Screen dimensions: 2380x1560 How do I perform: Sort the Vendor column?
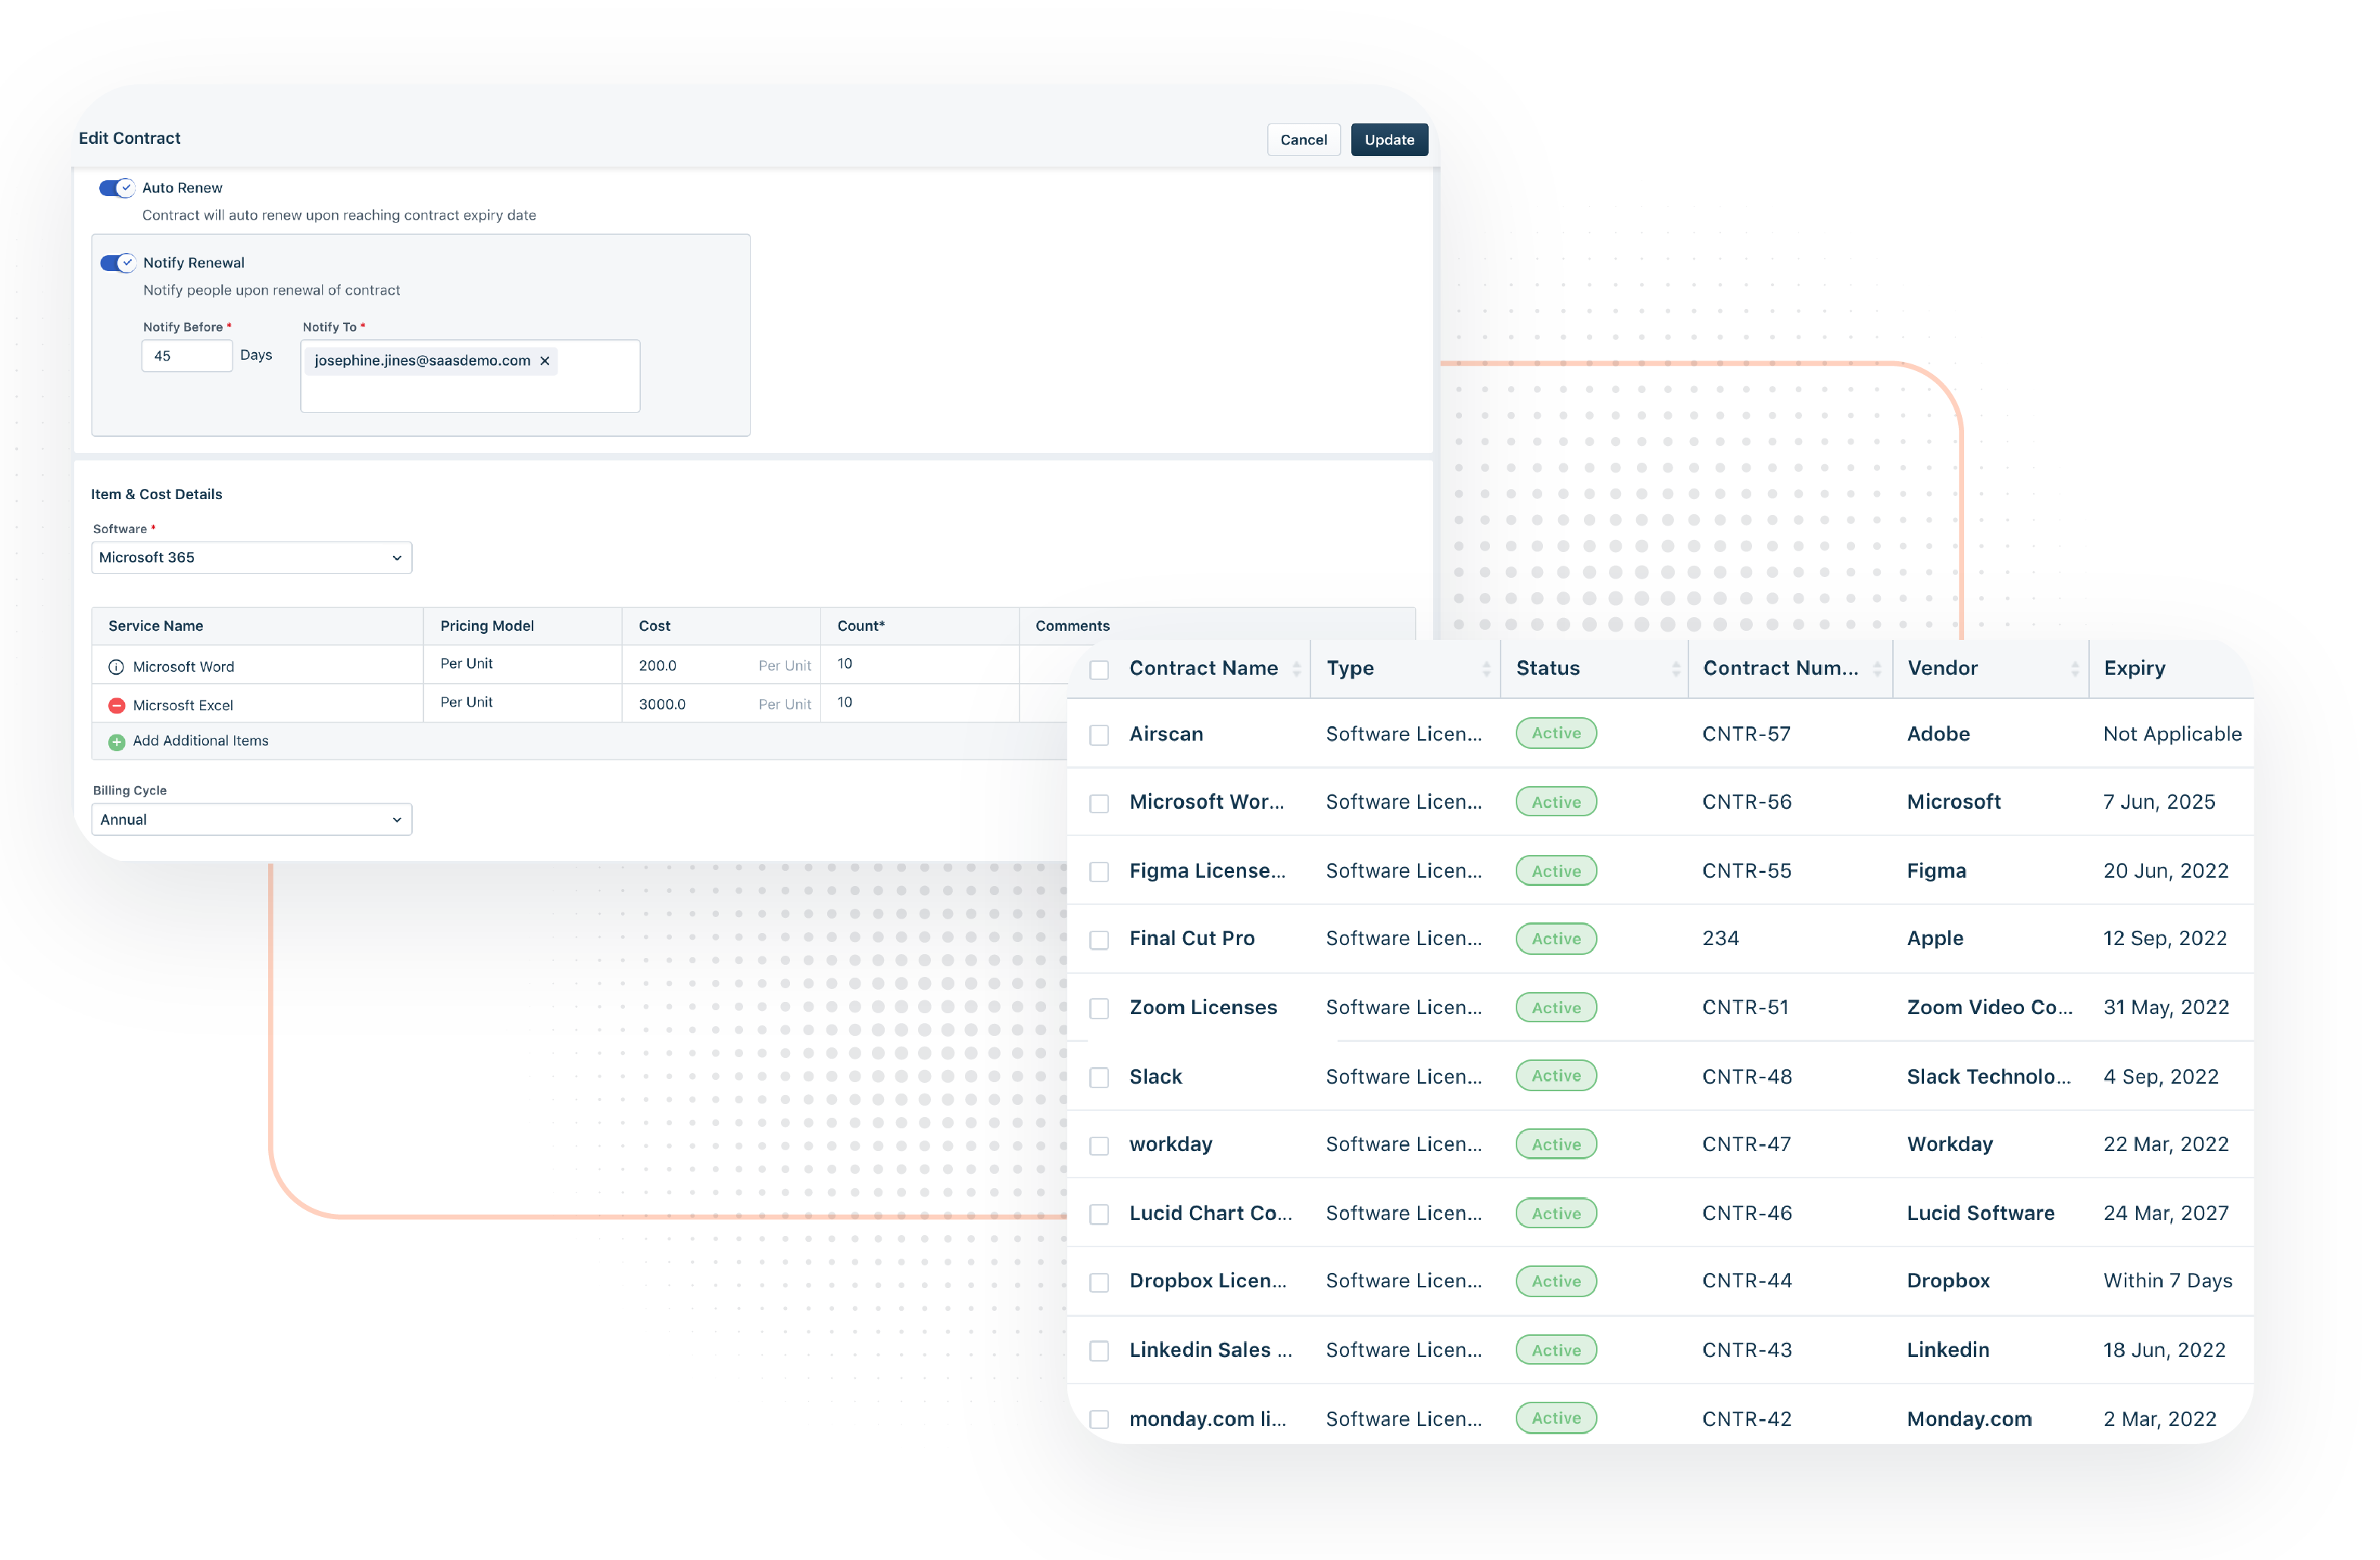(x=2073, y=668)
